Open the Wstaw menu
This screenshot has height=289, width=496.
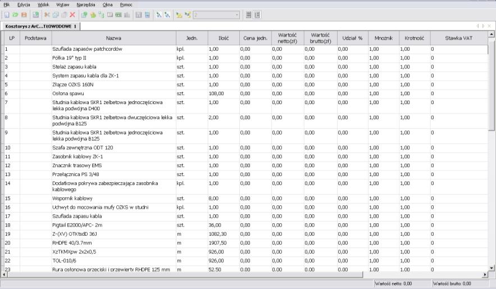click(63, 4)
